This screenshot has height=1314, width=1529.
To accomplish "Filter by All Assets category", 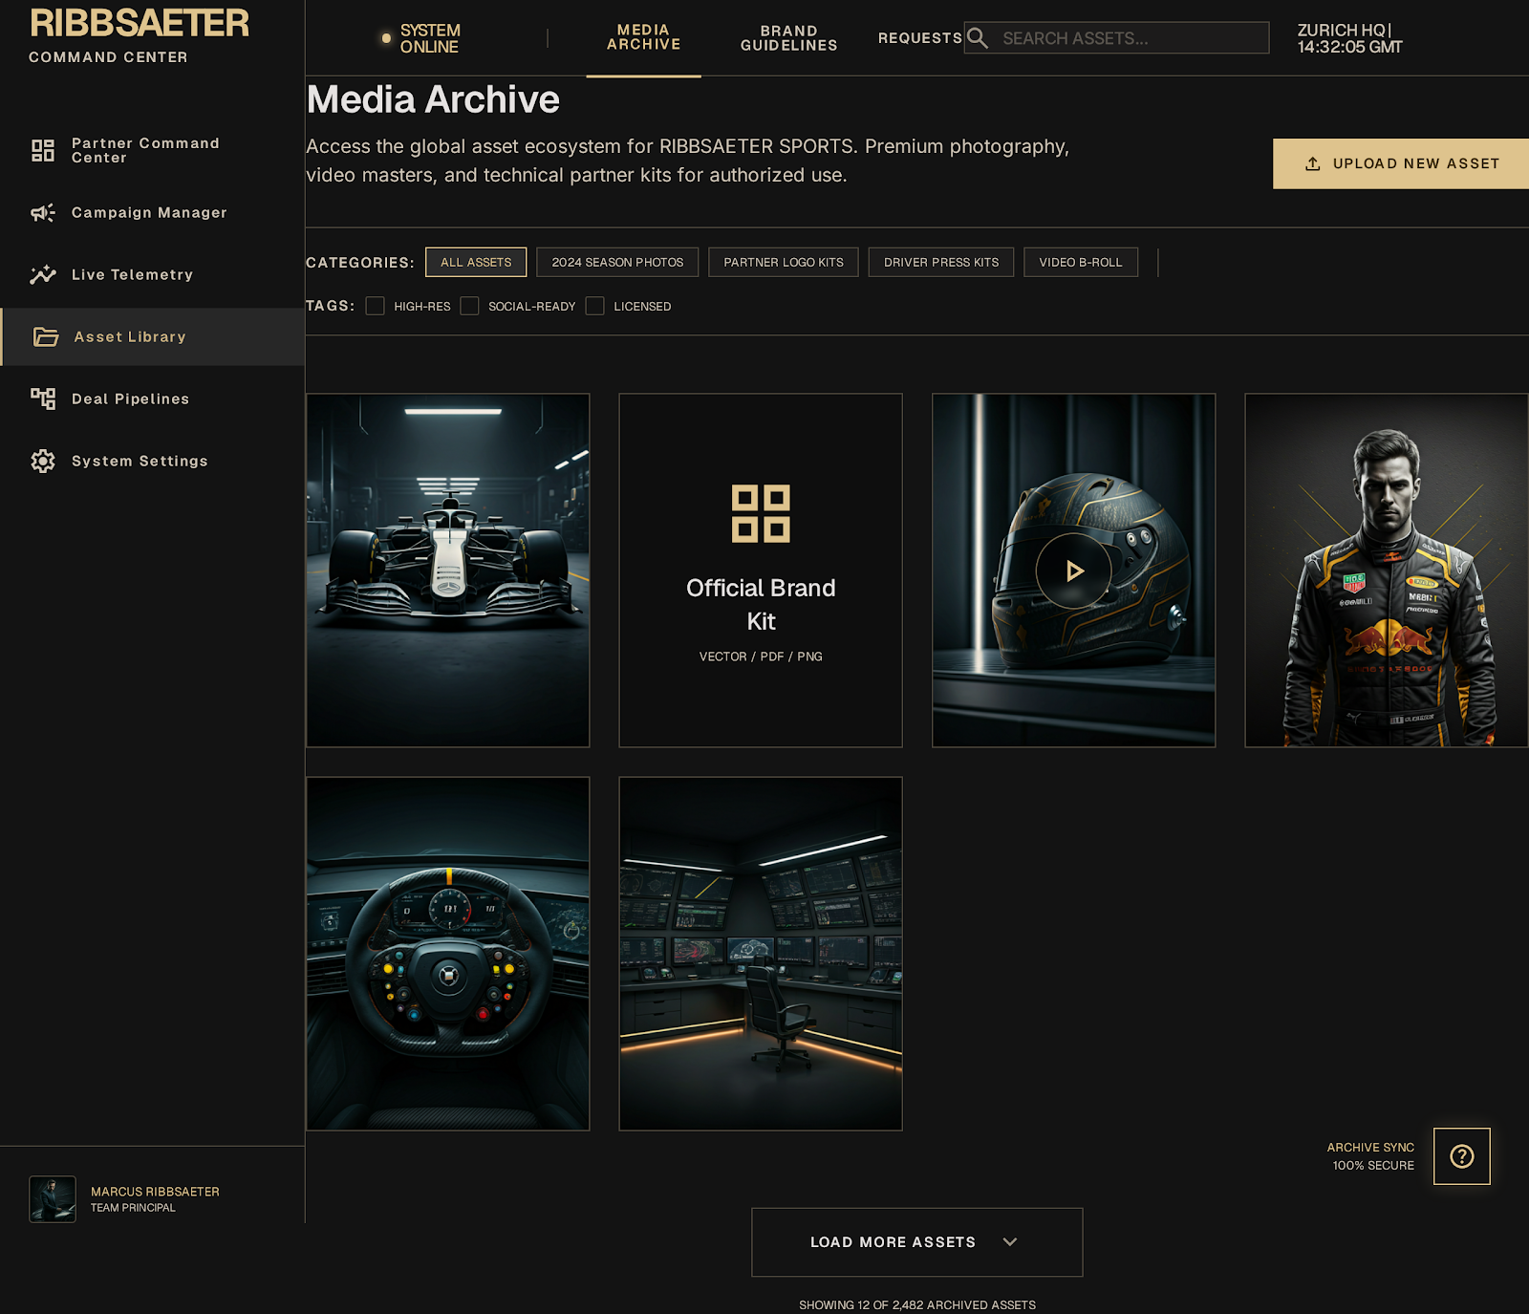I will click(x=476, y=262).
